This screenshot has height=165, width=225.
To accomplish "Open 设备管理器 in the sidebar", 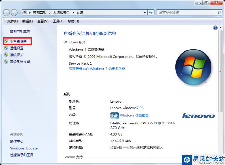I will (18, 41).
